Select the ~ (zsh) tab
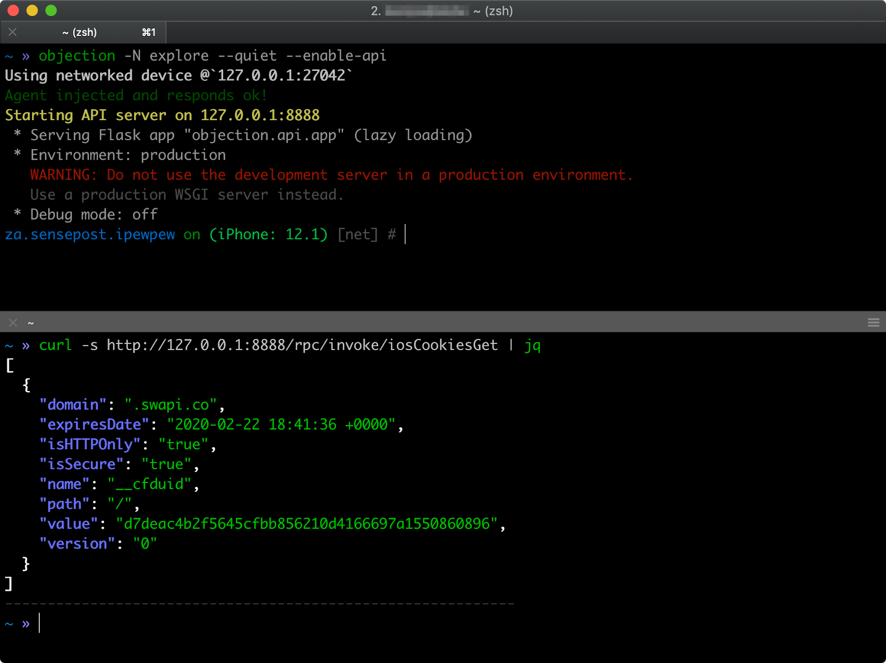 coord(83,32)
